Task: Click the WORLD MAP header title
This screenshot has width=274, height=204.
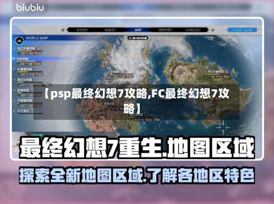Action: pyautogui.click(x=37, y=38)
